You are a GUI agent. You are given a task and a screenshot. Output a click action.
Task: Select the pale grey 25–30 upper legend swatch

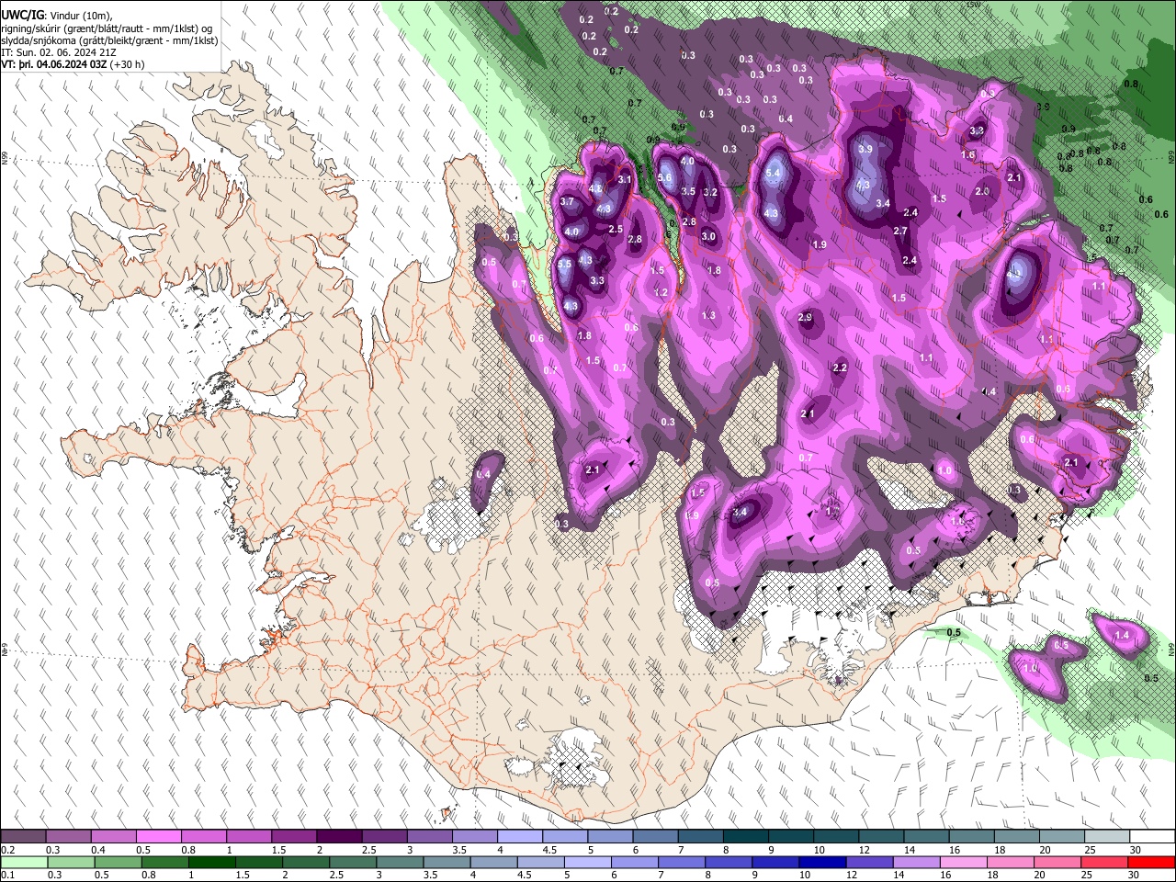coord(1106,837)
